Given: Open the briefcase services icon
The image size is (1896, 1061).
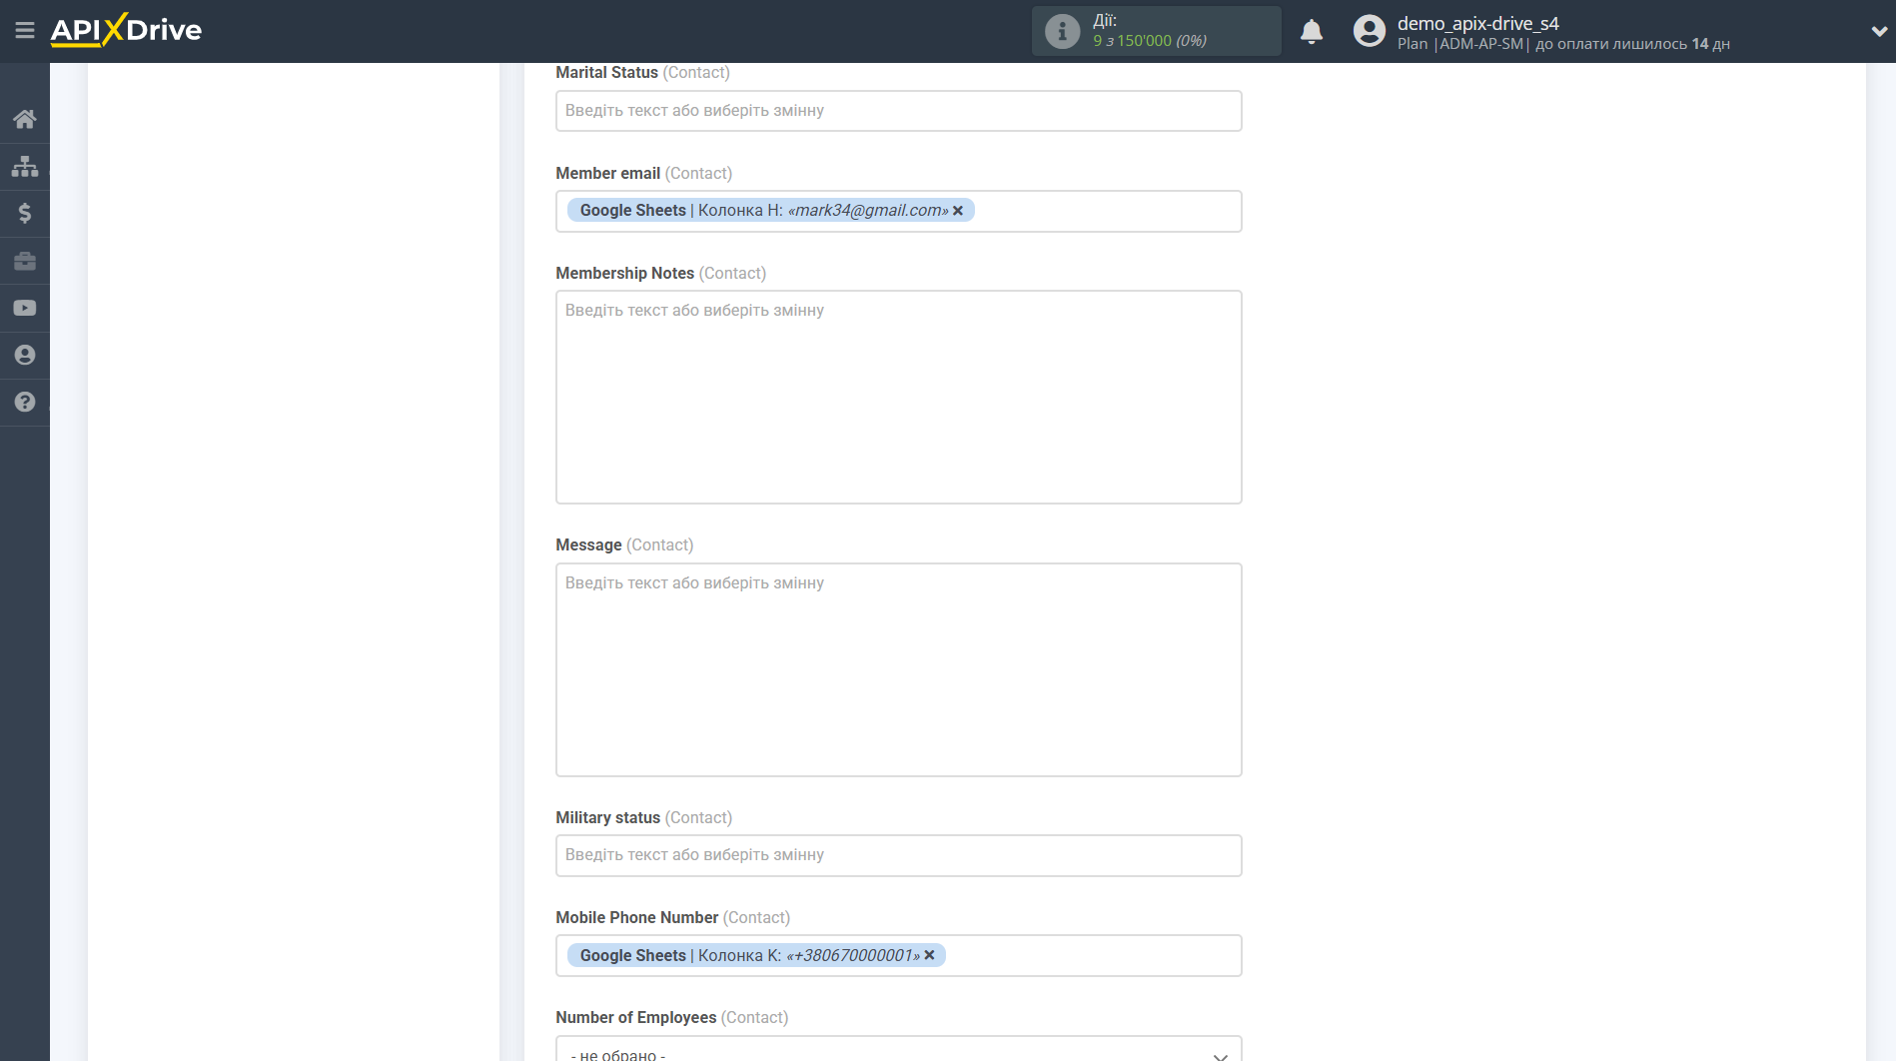Looking at the screenshot, I should click(25, 261).
